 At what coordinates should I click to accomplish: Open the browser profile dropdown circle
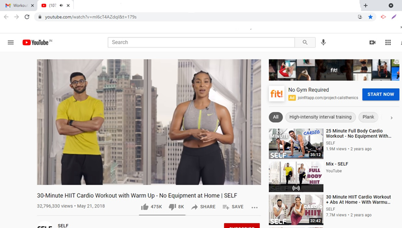391,6
